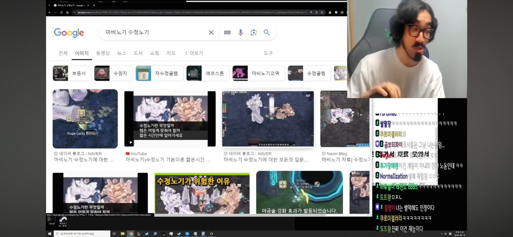Search by image with Google Lens icon
Viewport: 513px width, 237px height.
click(x=254, y=32)
